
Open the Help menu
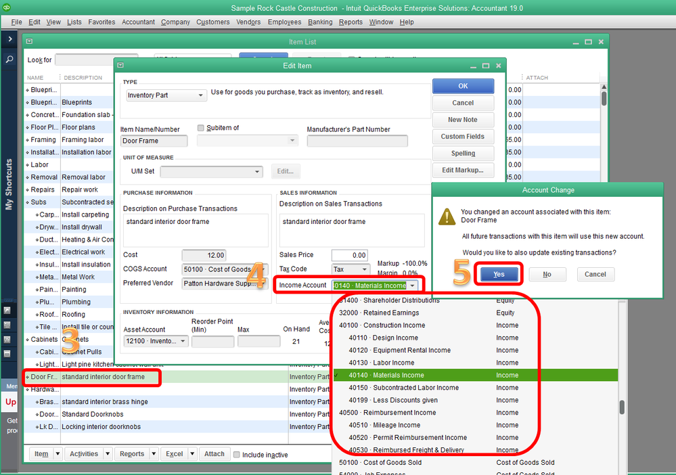[407, 22]
